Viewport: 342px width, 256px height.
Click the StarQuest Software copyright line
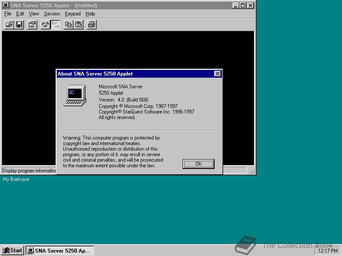(146, 112)
